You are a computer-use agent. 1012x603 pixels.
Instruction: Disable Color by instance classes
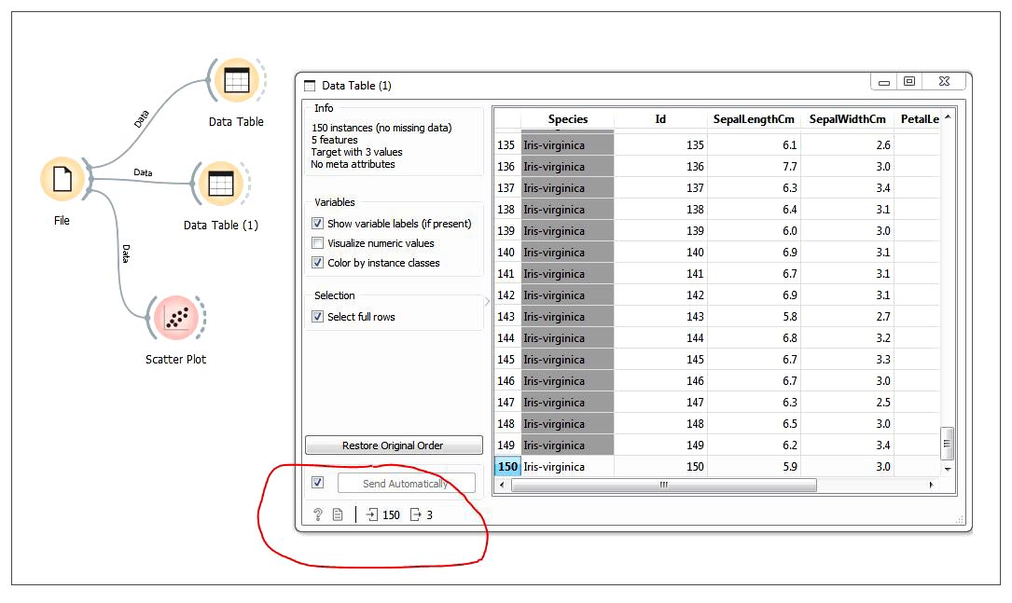point(318,263)
